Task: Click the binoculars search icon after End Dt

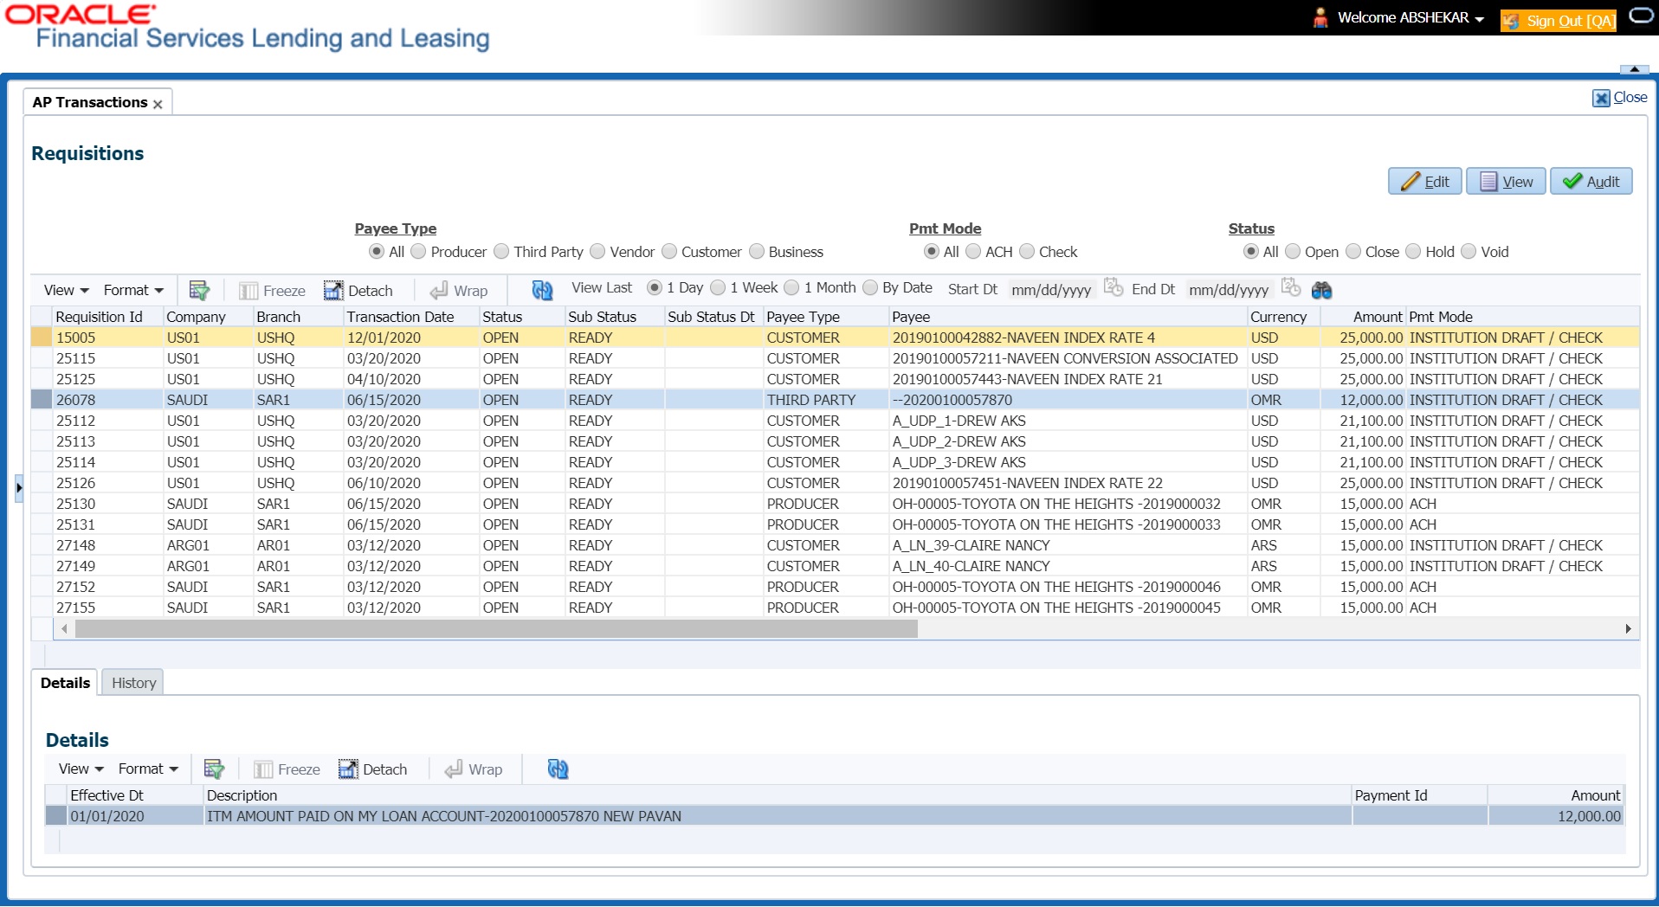Action: pyautogui.click(x=1322, y=290)
